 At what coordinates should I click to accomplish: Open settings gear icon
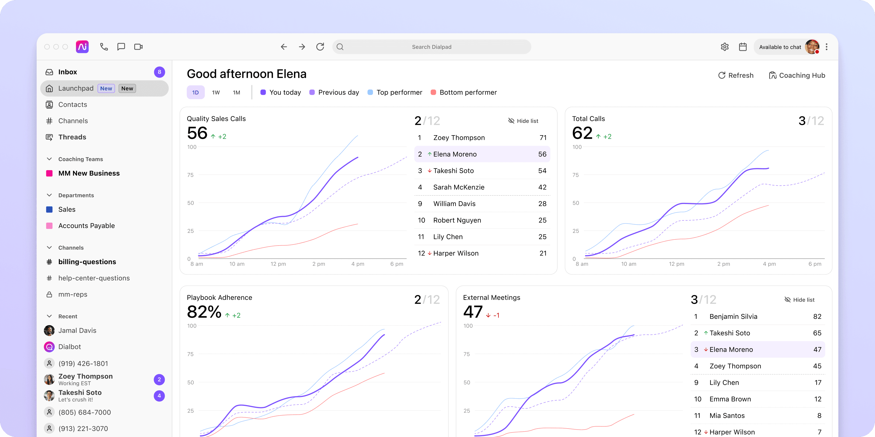725,47
